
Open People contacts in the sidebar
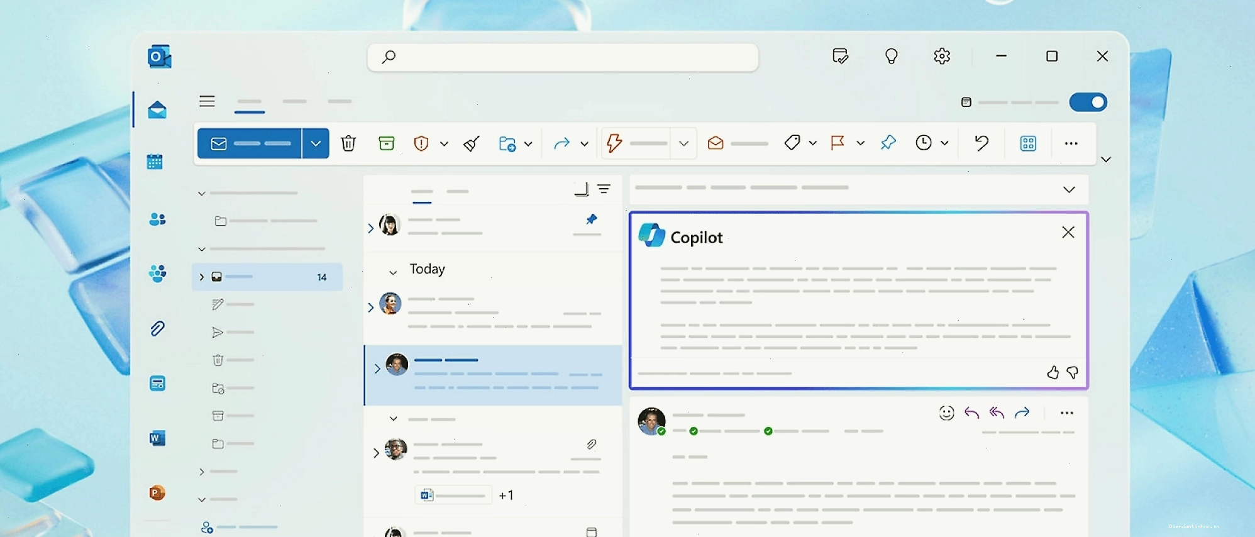(x=157, y=219)
